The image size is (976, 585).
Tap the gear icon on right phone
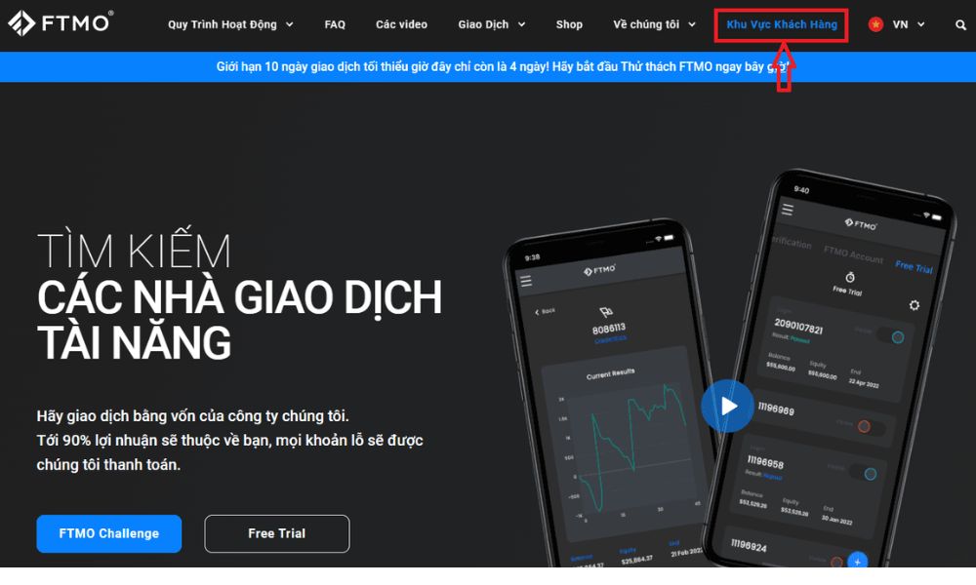click(x=914, y=305)
